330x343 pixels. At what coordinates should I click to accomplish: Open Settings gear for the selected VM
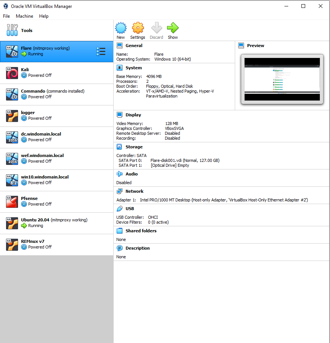pyautogui.click(x=138, y=28)
